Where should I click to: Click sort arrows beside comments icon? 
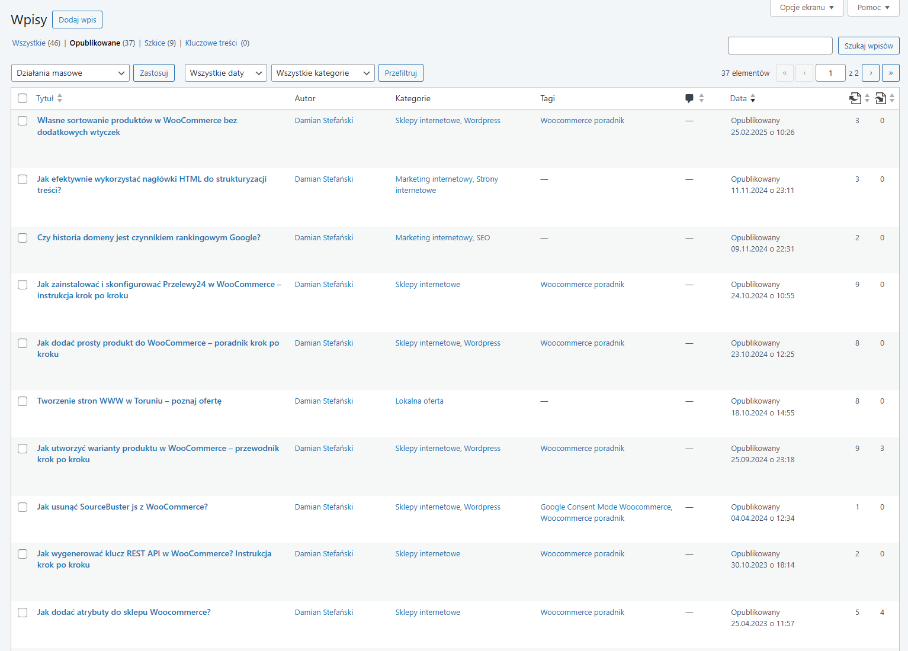point(701,98)
